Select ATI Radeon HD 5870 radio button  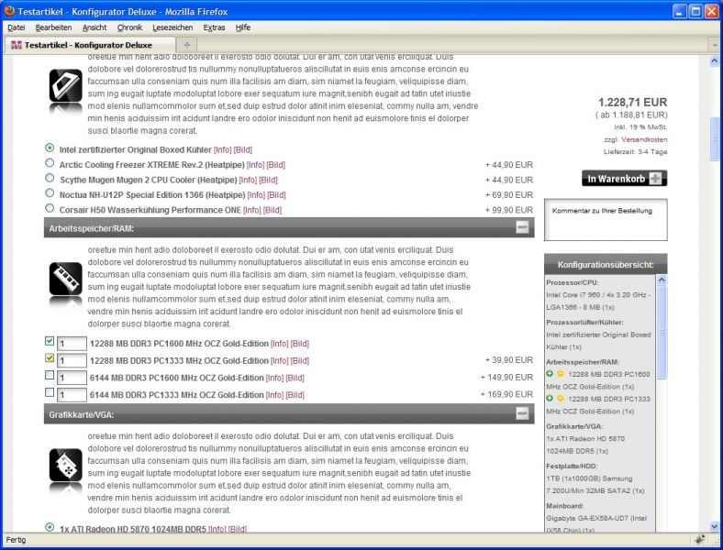coord(50,527)
